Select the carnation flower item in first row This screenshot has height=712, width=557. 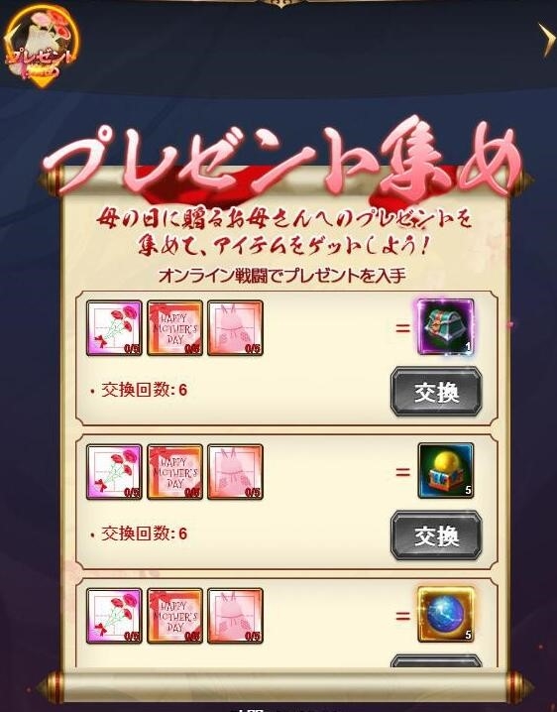[x=114, y=327]
